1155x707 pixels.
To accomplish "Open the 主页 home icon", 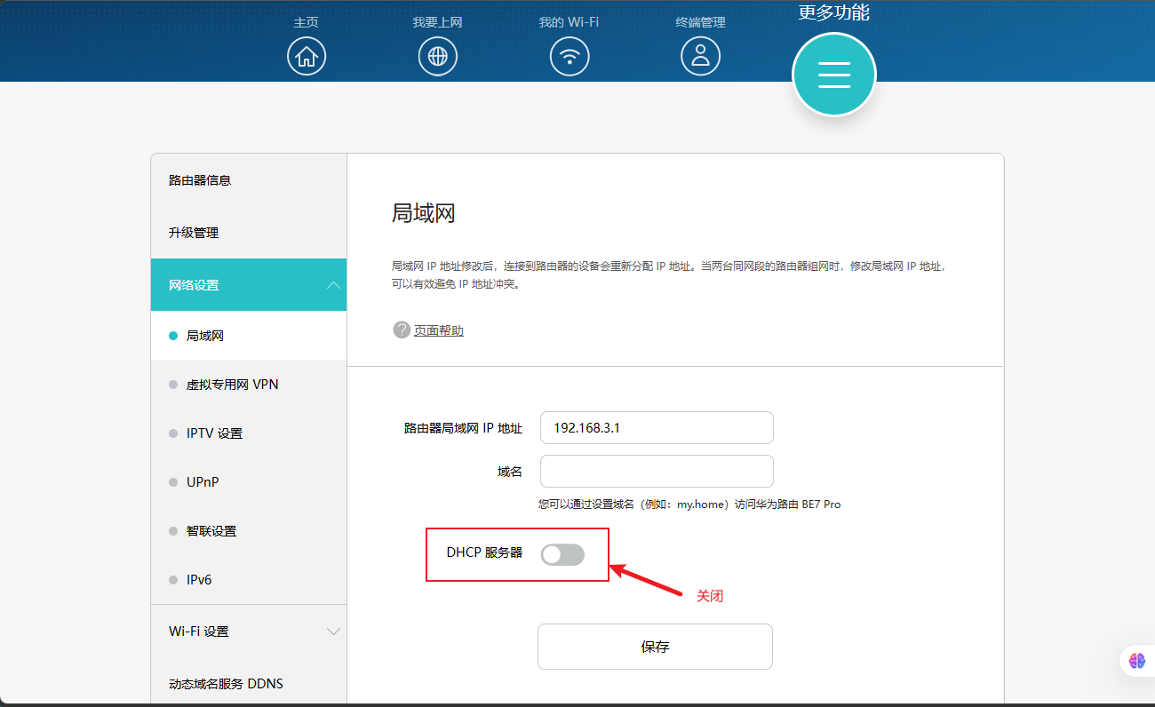I will point(307,55).
